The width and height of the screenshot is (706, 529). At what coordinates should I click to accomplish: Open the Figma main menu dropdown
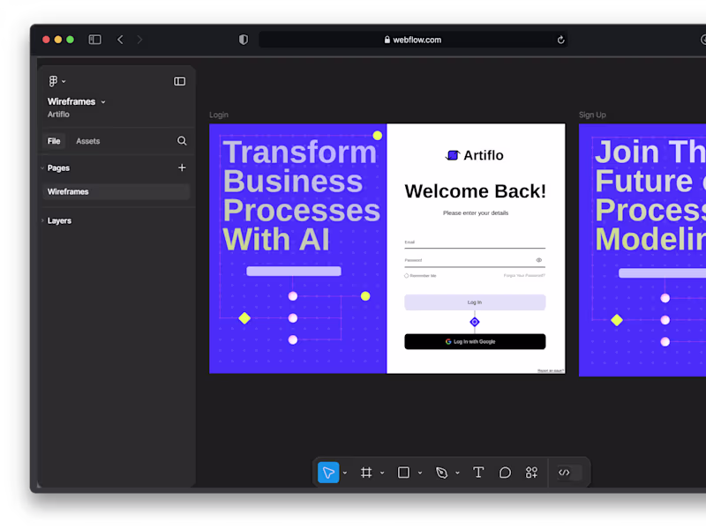click(56, 81)
